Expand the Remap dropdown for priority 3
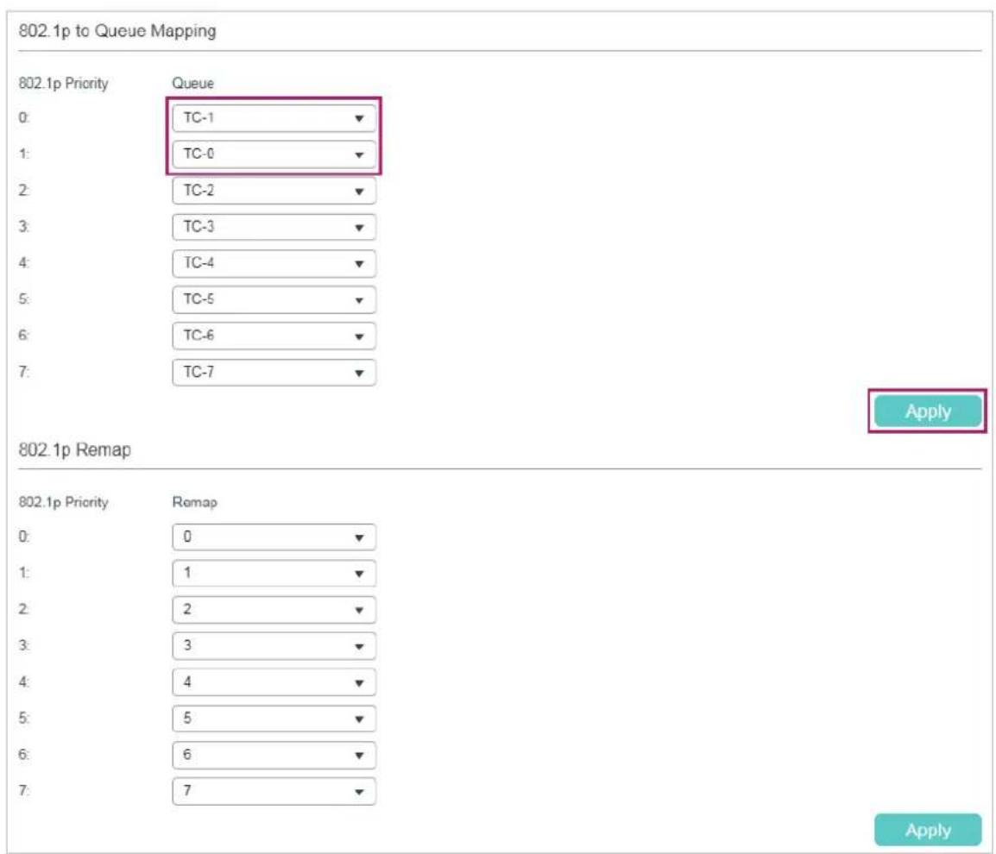996x854 pixels. click(x=274, y=646)
